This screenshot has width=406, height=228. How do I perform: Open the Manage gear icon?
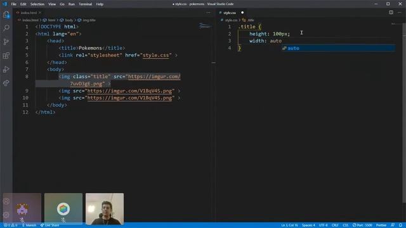pyautogui.click(x=6, y=215)
